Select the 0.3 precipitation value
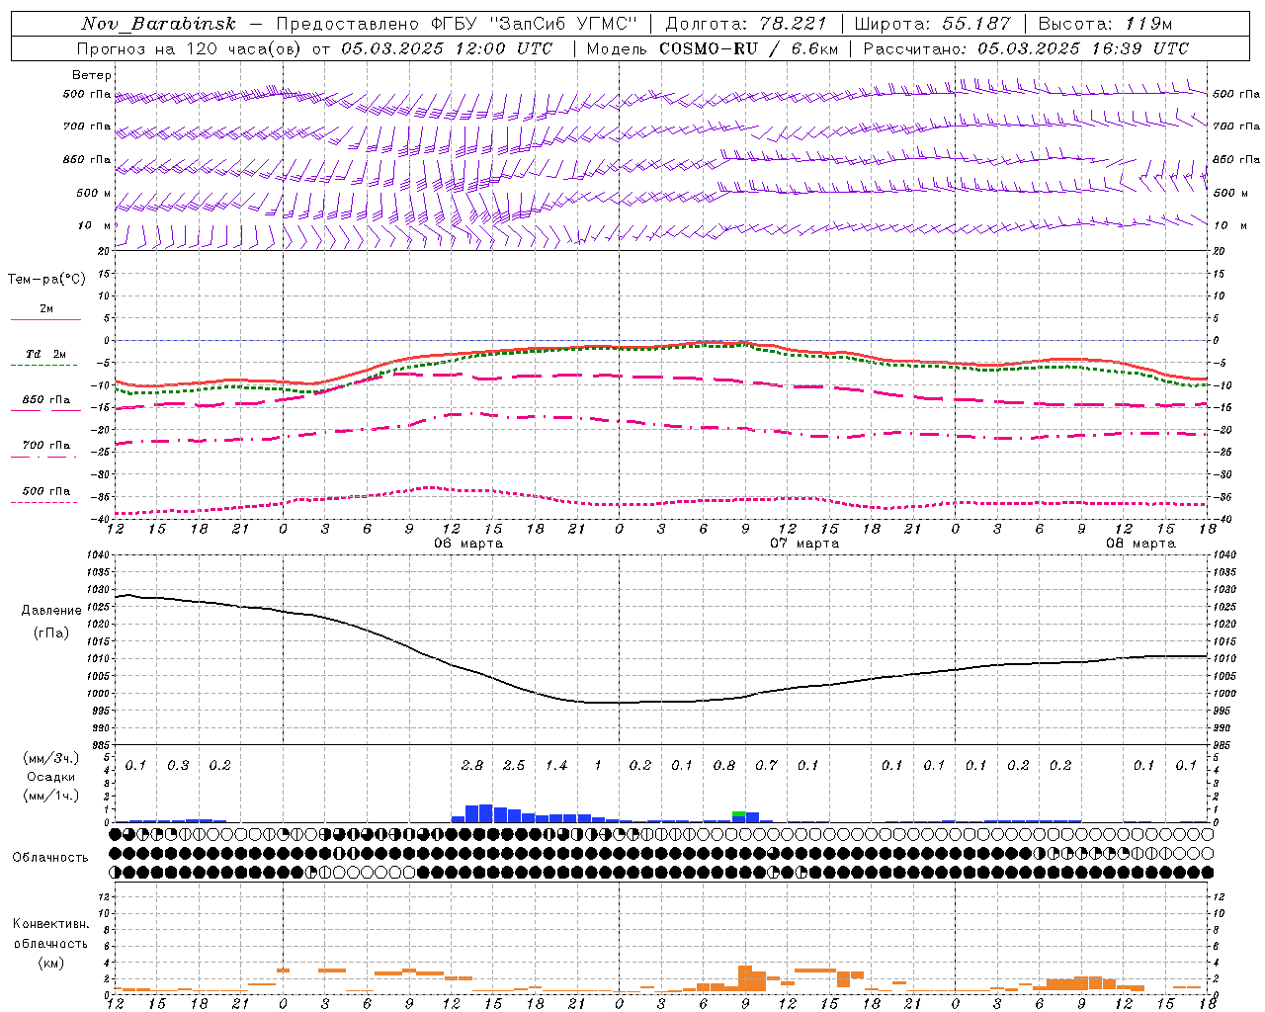 (178, 766)
